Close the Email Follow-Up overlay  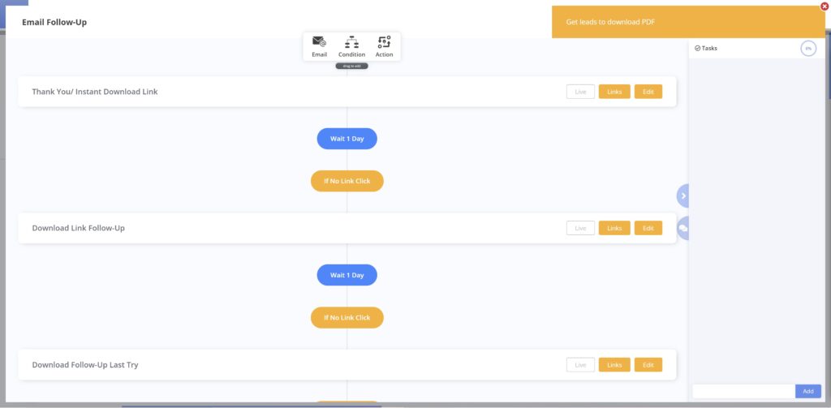pyautogui.click(x=825, y=6)
